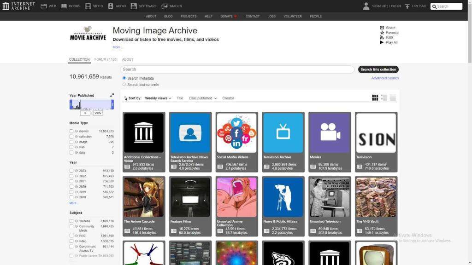Click the Search this collection button
This screenshot has width=472, height=265.
click(378, 69)
